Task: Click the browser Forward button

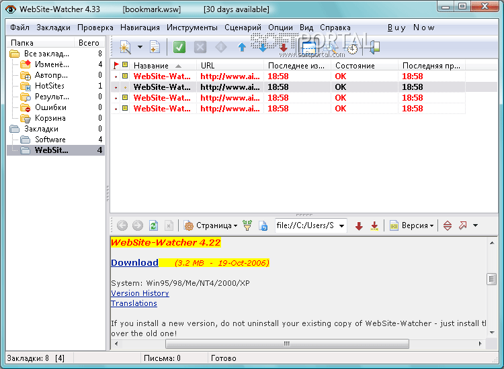Action: point(138,225)
